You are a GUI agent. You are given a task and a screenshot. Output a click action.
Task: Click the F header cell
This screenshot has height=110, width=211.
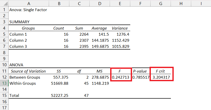click(x=120, y=71)
